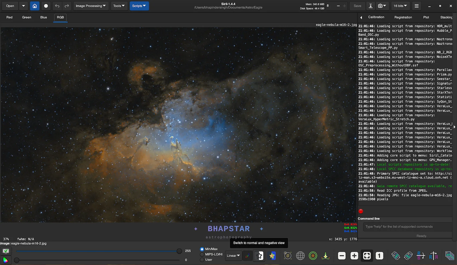The height and width of the screenshot is (265, 457).
Task: Click the monitor ICC color management icon
Action: tap(6, 251)
